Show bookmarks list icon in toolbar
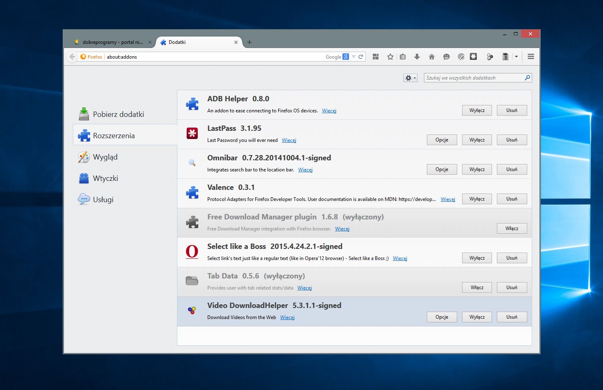 tap(403, 57)
